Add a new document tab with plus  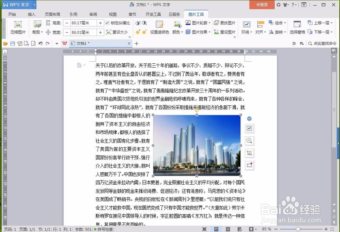point(136,44)
